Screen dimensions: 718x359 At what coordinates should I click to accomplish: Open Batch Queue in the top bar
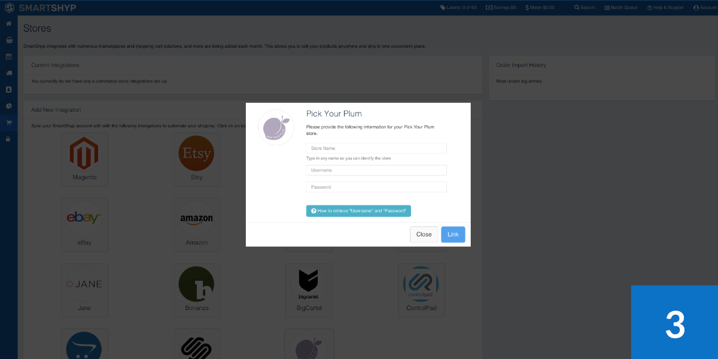coord(620,8)
